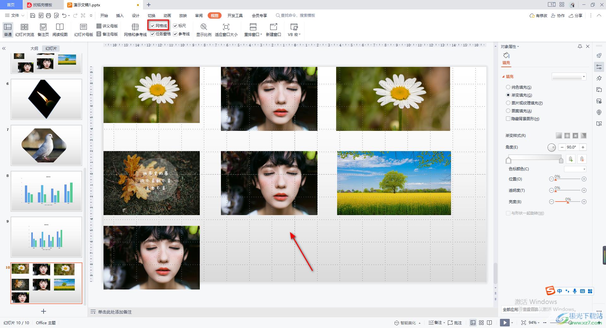This screenshot has height=328, width=606.
Task: Open Notes Page view
Action: click(43, 30)
